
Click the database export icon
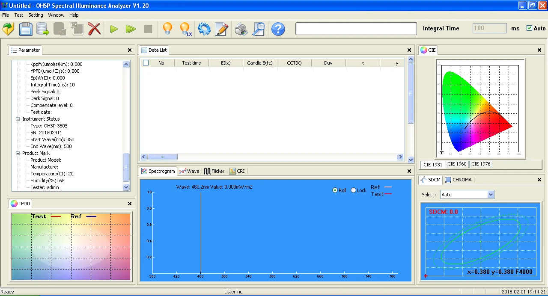pos(42,29)
